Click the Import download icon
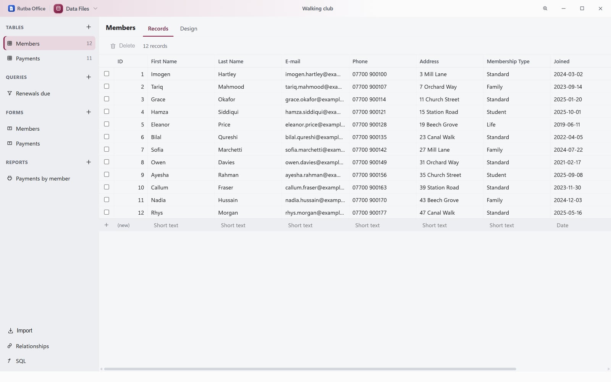Screen dimensions: 611x382 (x=10, y=331)
